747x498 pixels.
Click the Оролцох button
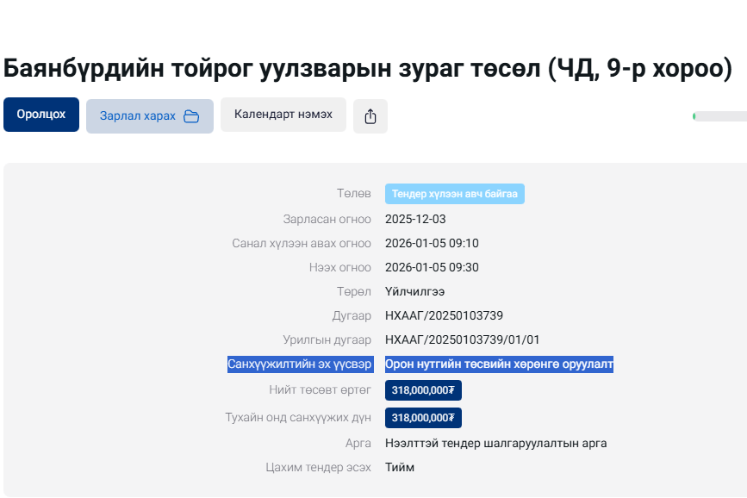point(41,115)
